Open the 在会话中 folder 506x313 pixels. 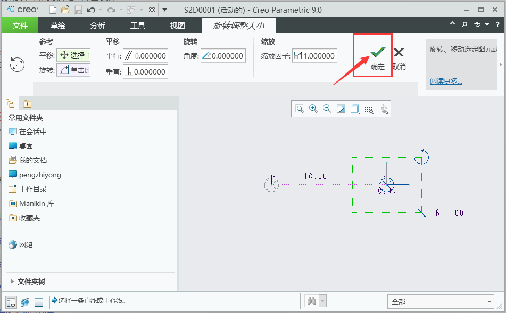point(28,131)
